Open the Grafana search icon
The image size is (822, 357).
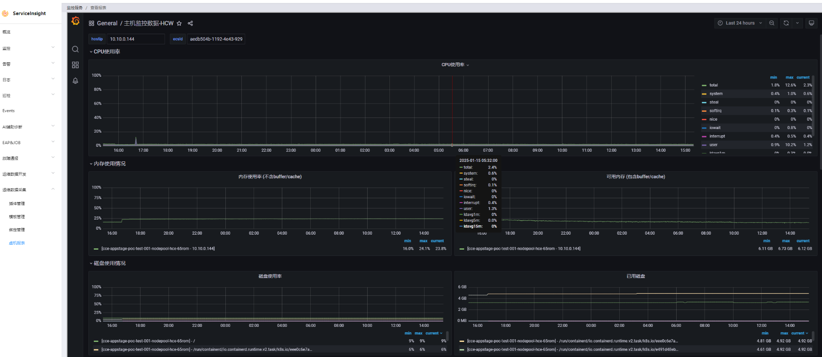pyautogui.click(x=76, y=49)
